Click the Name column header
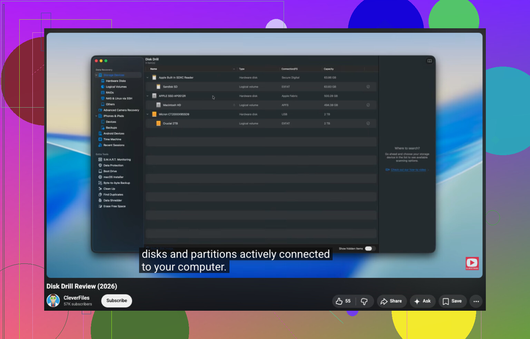 coord(154,69)
